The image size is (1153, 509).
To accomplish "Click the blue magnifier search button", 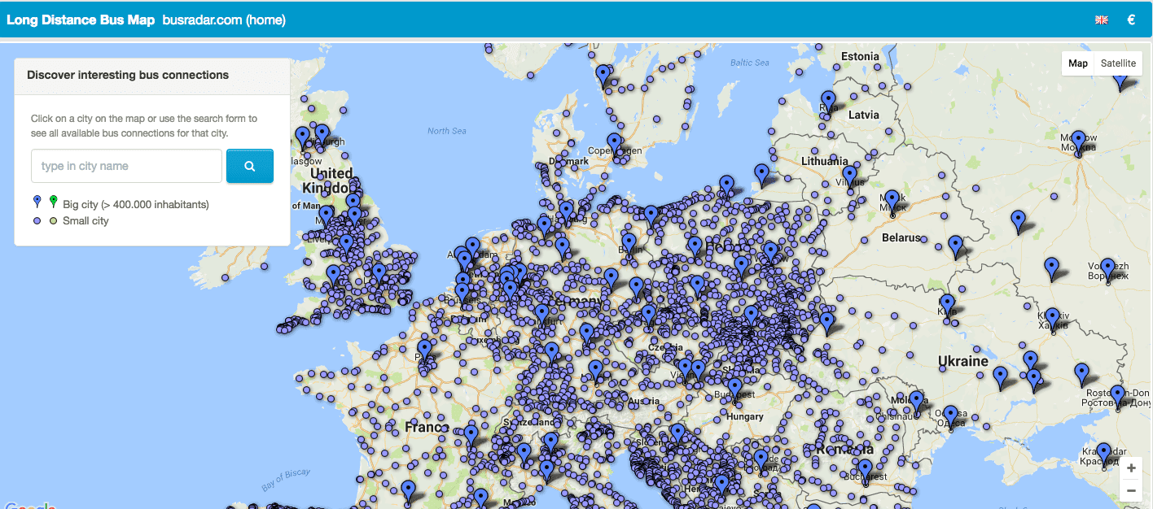I will (x=250, y=166).
